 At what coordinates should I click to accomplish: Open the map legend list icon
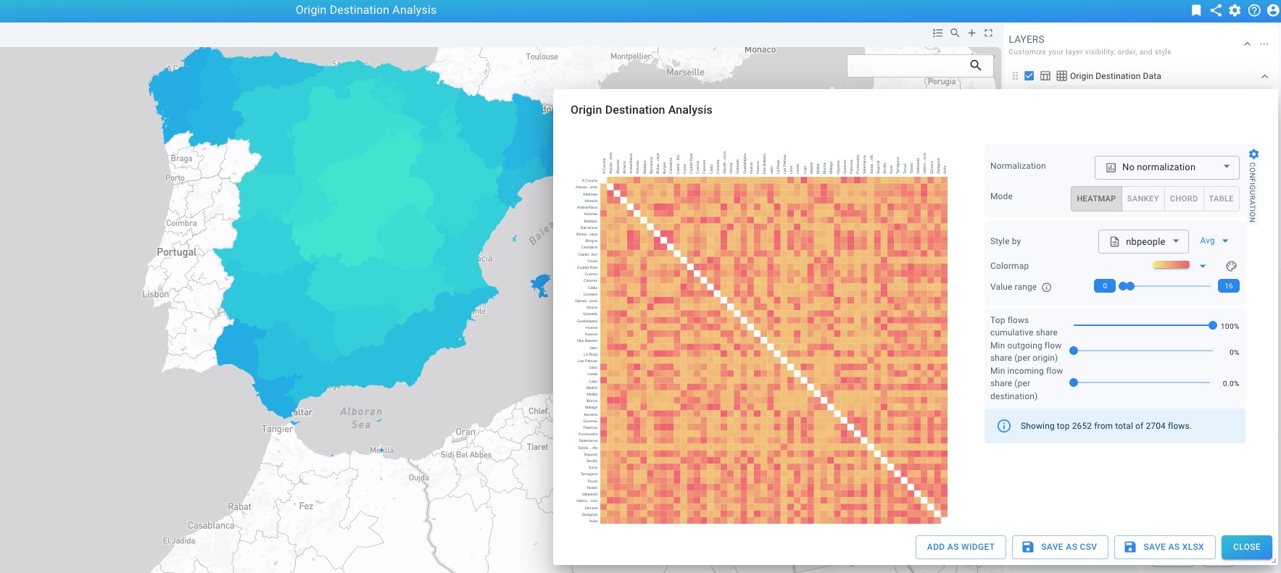tap(937, 33)
